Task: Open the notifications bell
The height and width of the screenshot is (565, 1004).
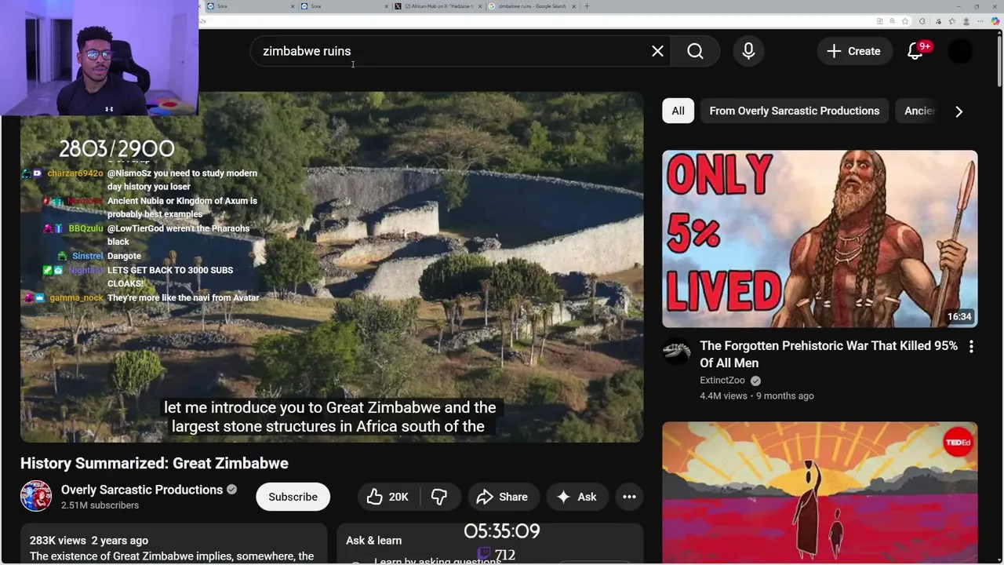Action: (x=915, y=51)
